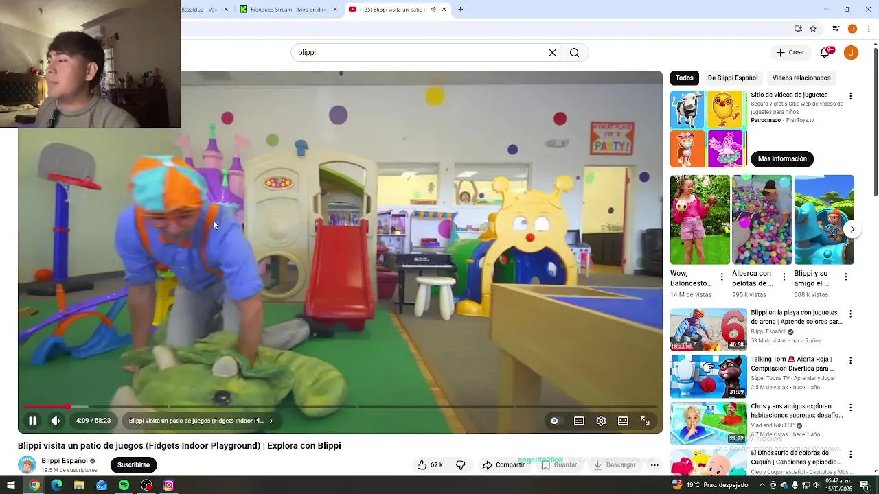879x494 pixels.
Task: Open options for 'Chris y sus amigos' video
Action: (850, 408)
